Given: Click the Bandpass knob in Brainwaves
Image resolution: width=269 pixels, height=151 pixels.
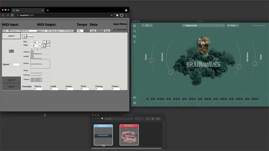Looking at the screenshot, I should 239,67.
